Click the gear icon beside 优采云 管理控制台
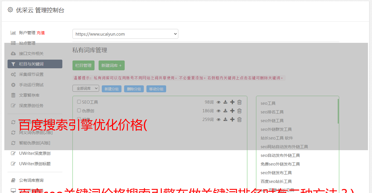Image resolution: width=372 pixels, height=193 pixels. pos(10,10)
